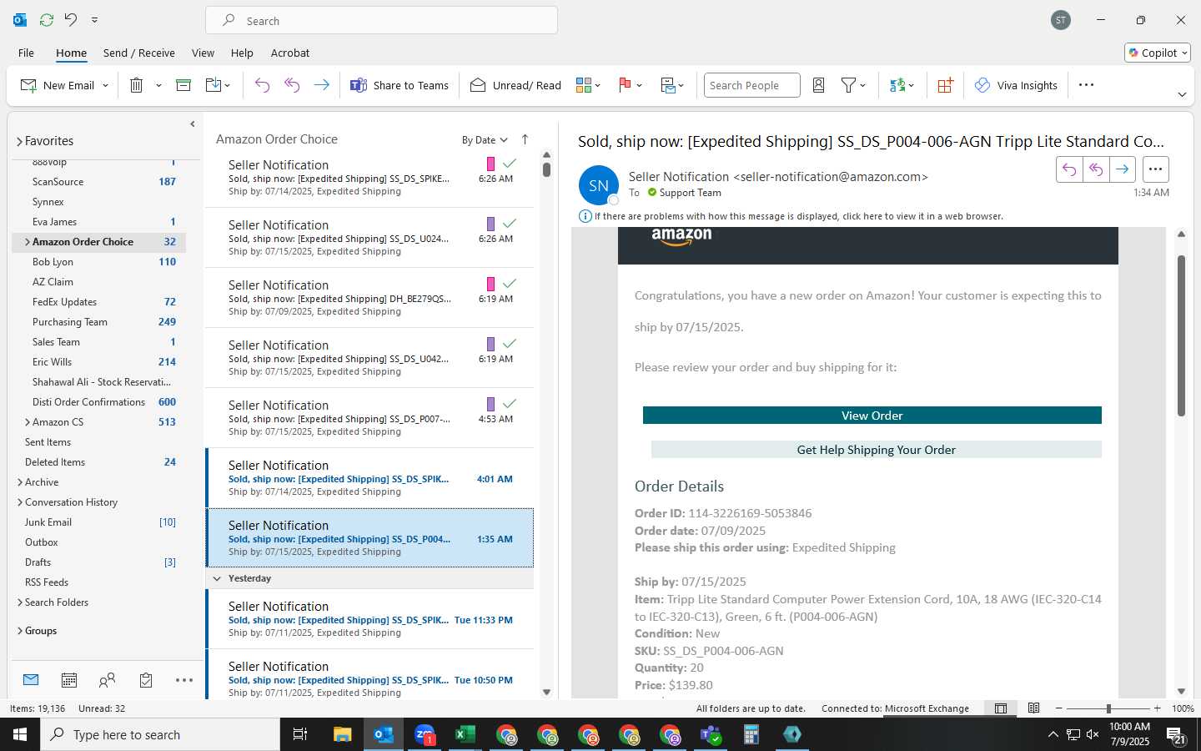Image resolution: width=1201 pixels, height=751 pixels.
Task: Toggle Reading view in status bar
Action: (x=1033, y=708)
